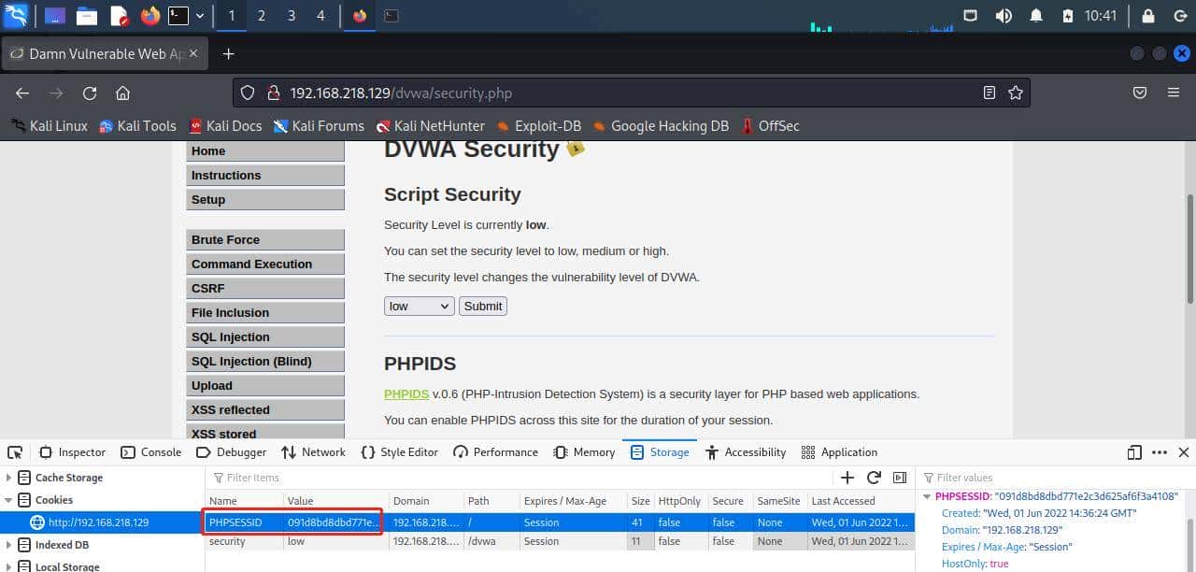Reload the current page
This screenshot has height=572, width=1196.
90,93
